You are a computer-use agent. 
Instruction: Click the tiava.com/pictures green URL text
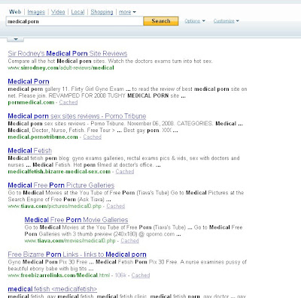pos(54,206)
